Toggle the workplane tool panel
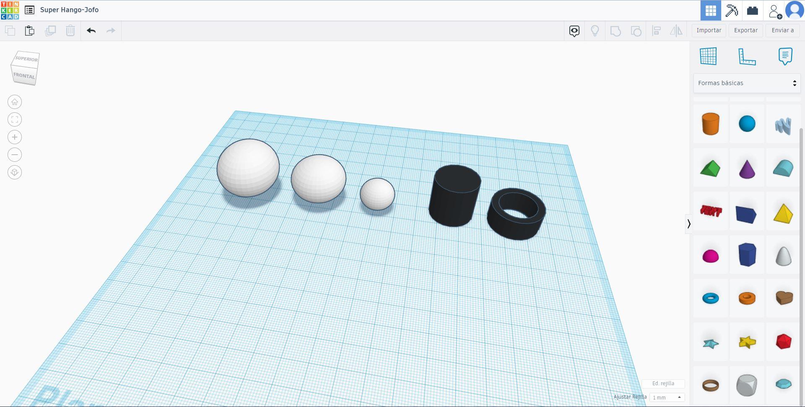 pyautogui.click(x=709, y=56)
